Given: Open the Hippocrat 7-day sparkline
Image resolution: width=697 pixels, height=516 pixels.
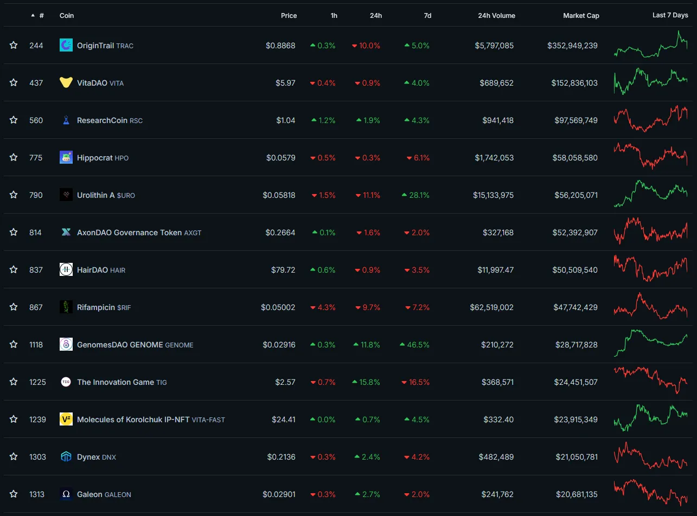Looking at the screenshot, I should coord(651,156).
